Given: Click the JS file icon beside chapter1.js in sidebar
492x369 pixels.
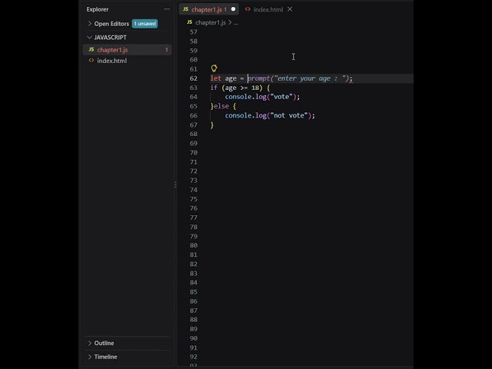Looking at the screenshot, I should pyautogui.click(x=91, y=49).
